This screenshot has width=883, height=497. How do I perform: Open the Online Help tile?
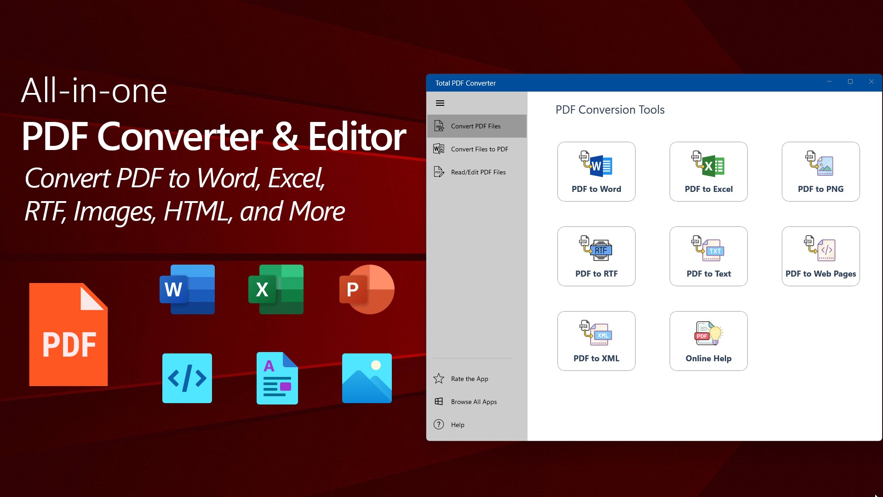click(x=708, y=341)
